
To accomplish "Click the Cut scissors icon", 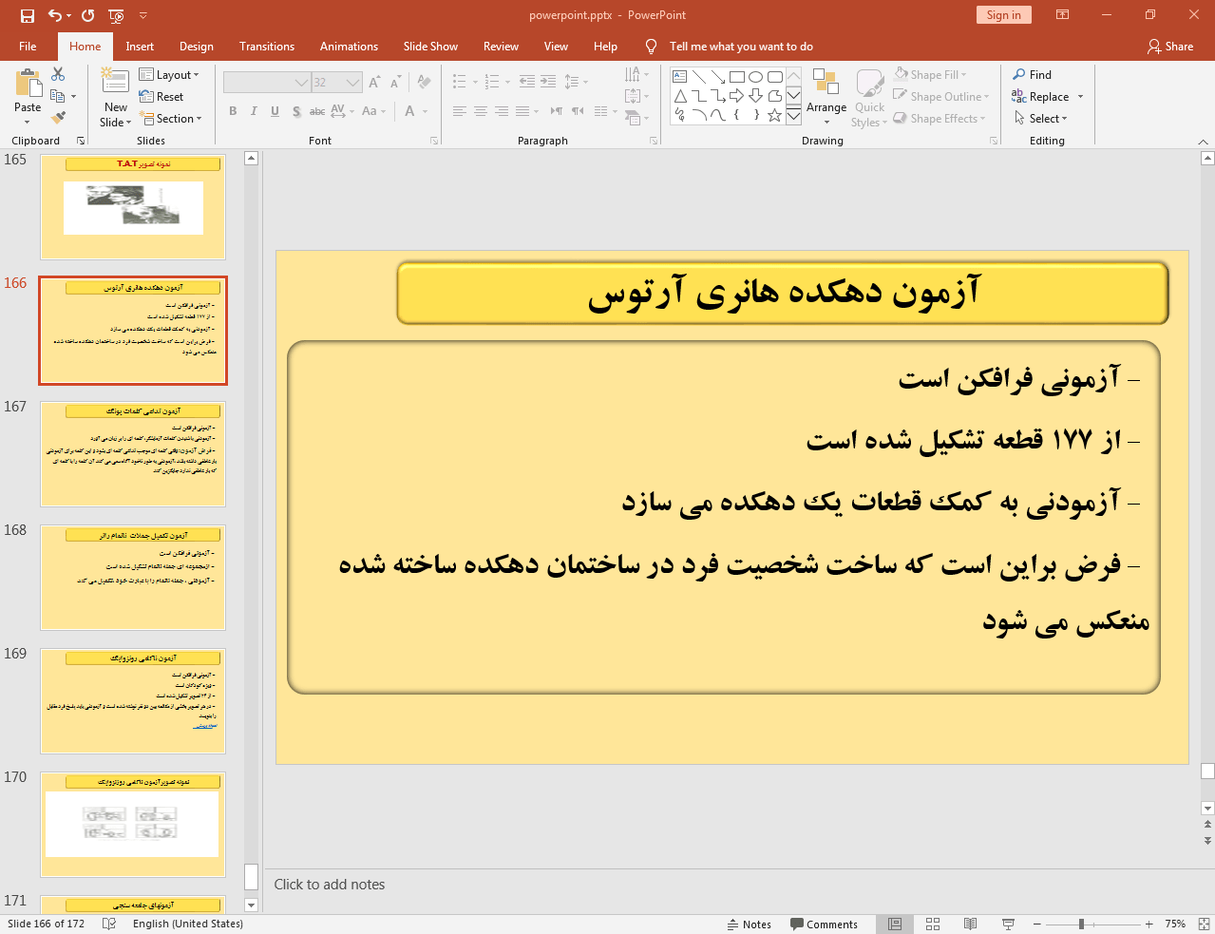I will point(58,74).
